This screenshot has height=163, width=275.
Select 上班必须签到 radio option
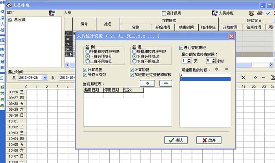[x=87, y=57]
